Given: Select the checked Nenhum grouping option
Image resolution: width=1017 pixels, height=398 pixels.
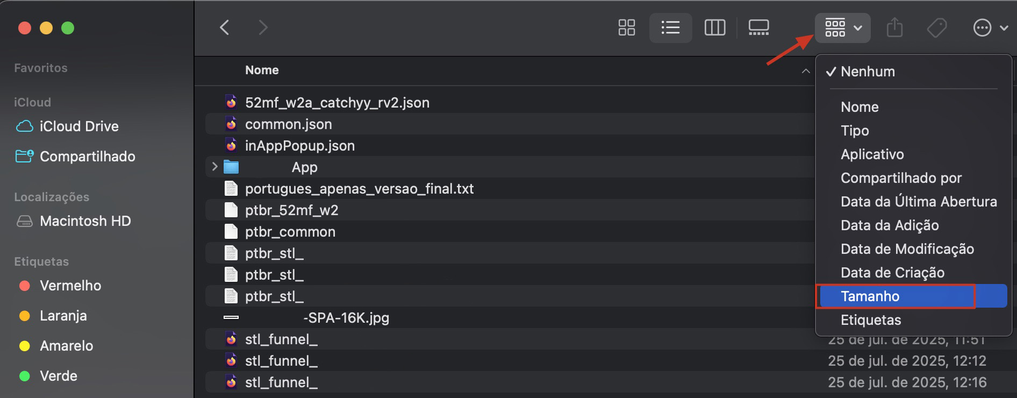Looking at the screenshot, I should click(868, 71).
